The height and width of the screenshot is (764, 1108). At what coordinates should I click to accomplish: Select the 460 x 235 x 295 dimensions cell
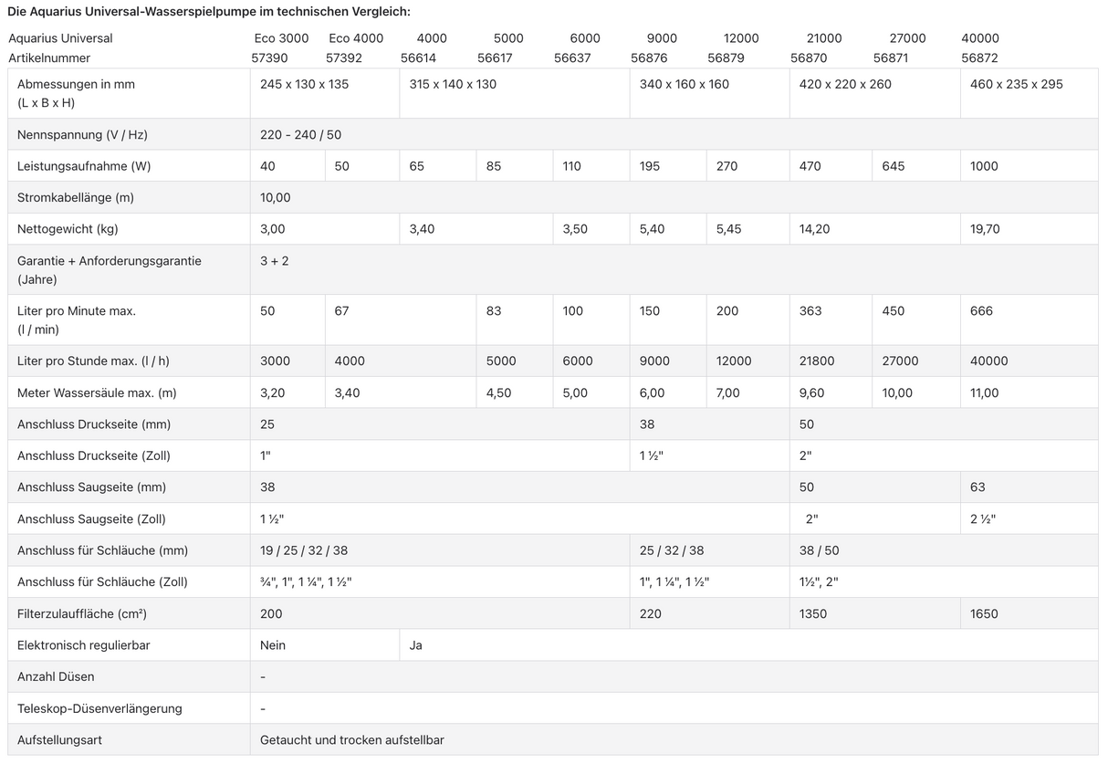[x=1016, y=84]
